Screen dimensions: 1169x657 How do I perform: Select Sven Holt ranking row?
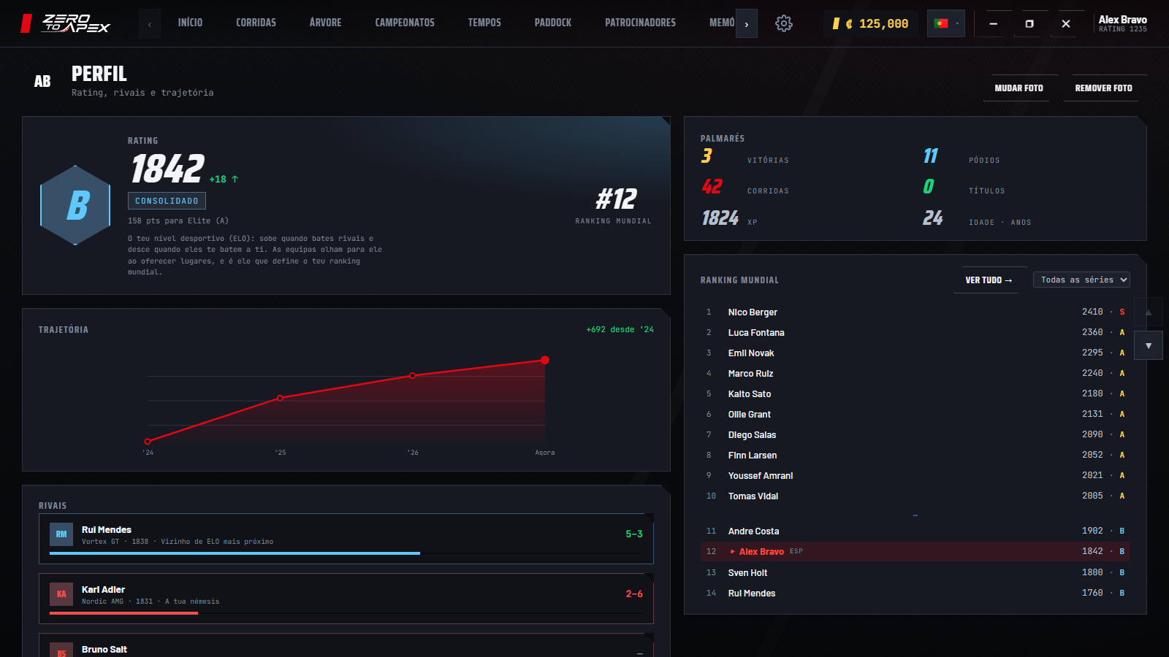pyautogui.click(x=915, y=572)
